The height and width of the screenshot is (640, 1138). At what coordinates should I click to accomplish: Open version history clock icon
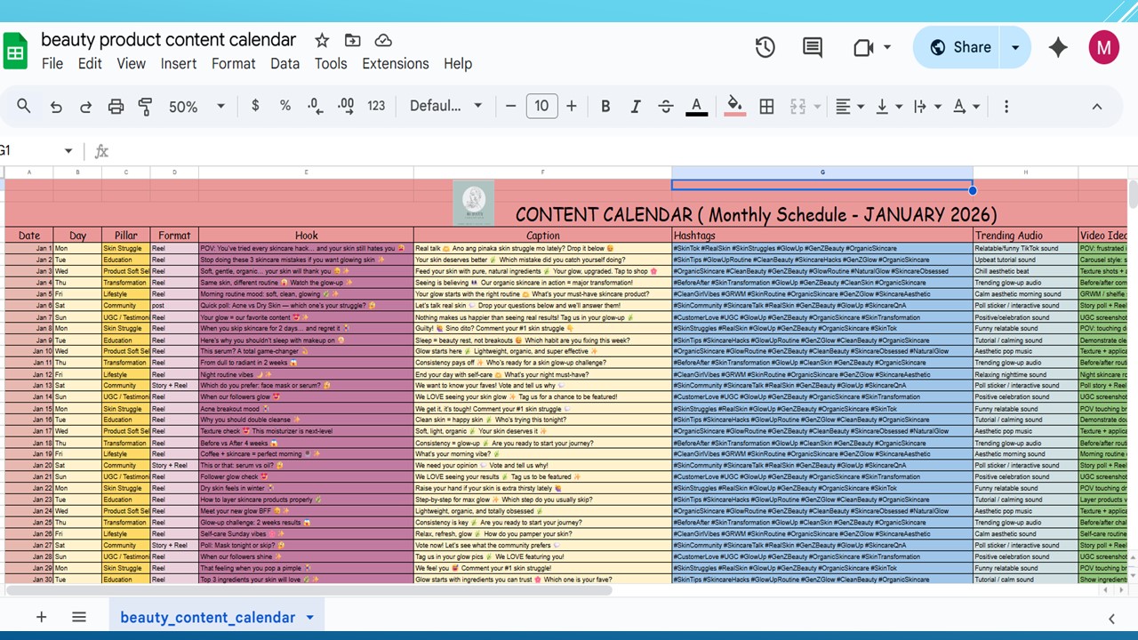click(765, 48)
